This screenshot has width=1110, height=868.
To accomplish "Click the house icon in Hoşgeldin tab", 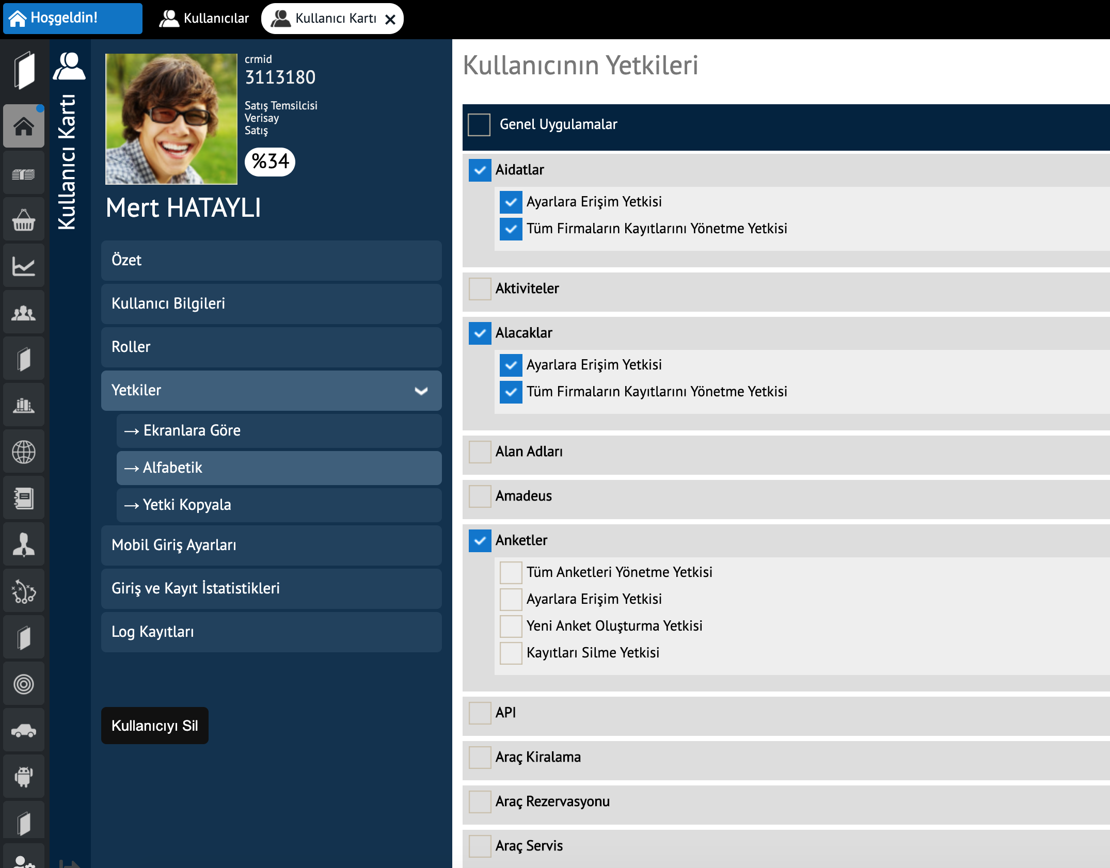I will tap(18, 19).
